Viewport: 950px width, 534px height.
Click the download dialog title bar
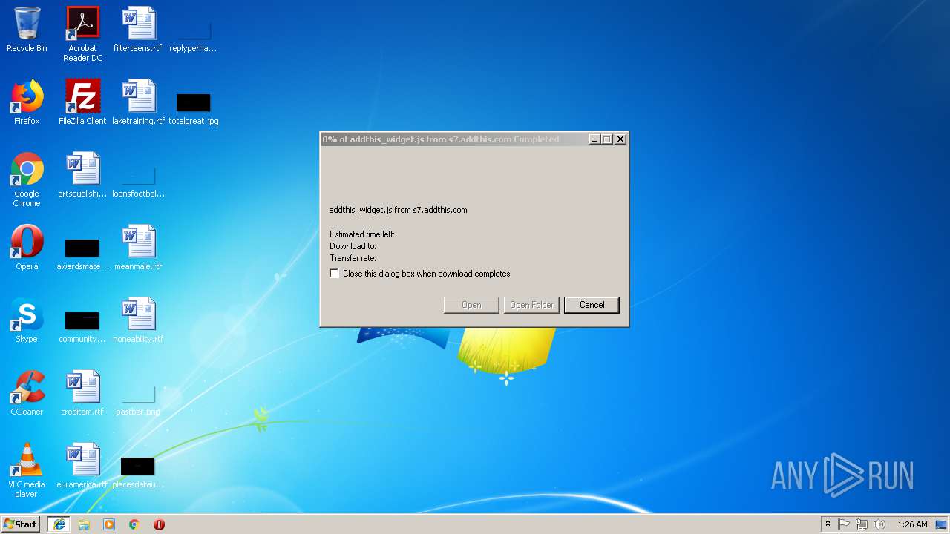click(x=454, y=139)
